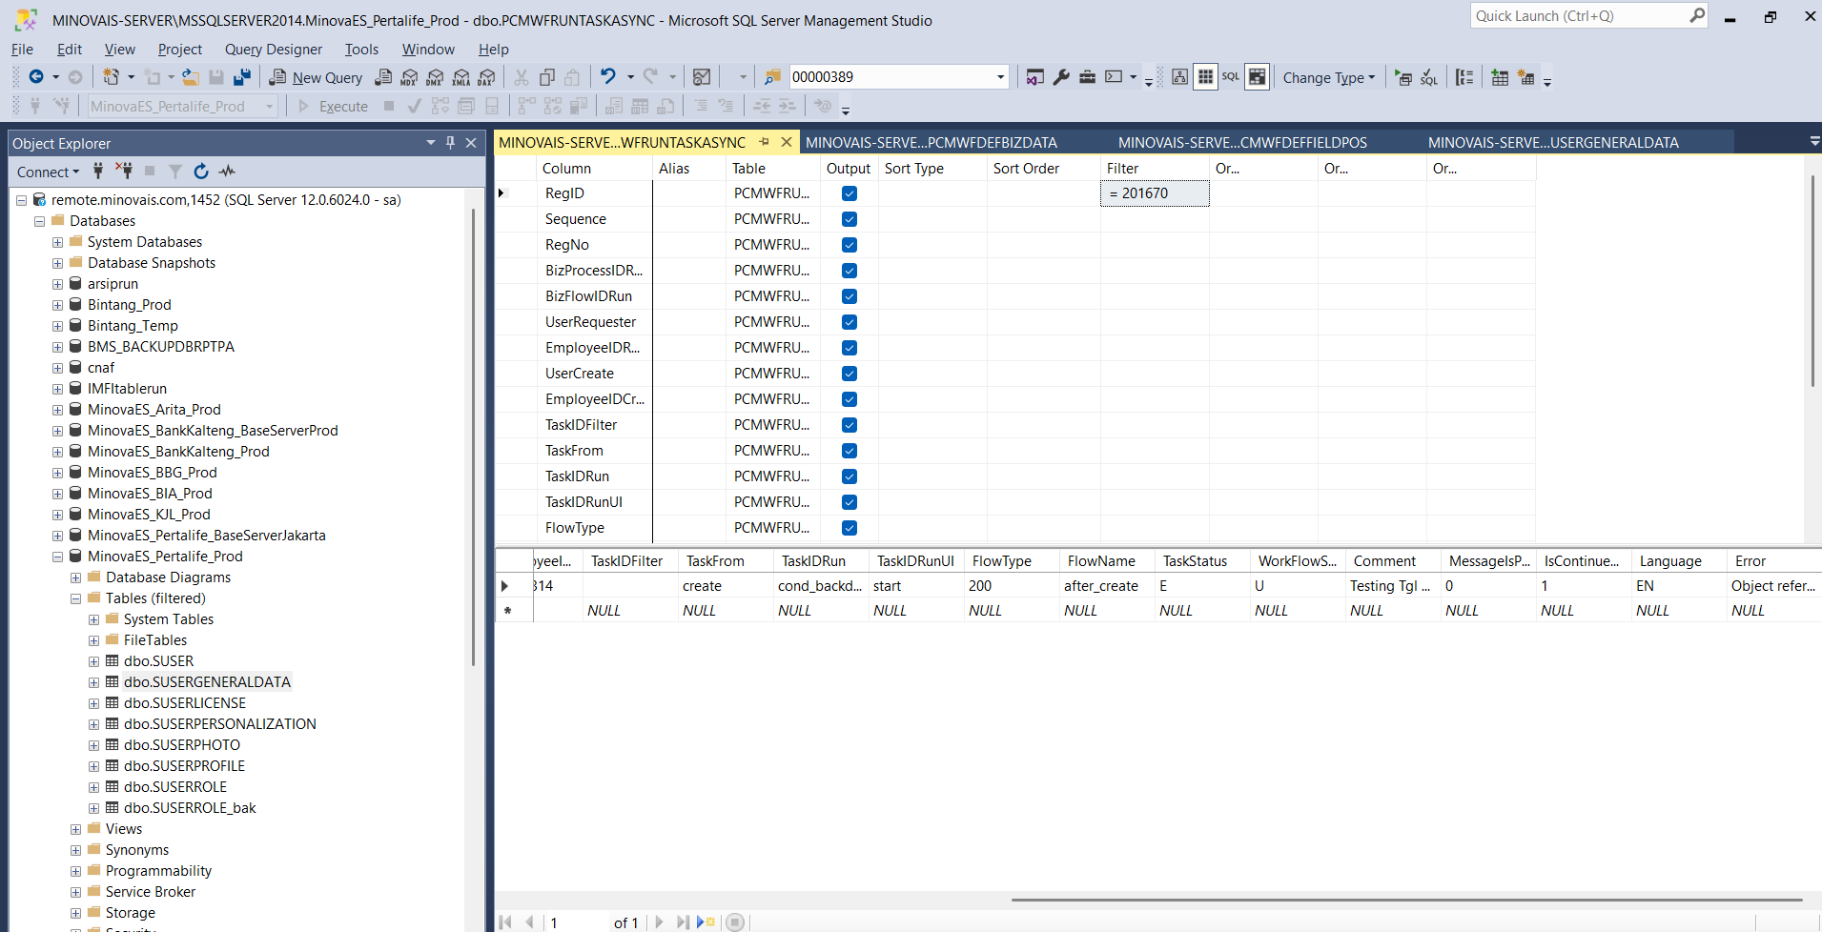Click the XMLA query icon
The width and height of the screenshot is (1822, 932).
point(461,77)
